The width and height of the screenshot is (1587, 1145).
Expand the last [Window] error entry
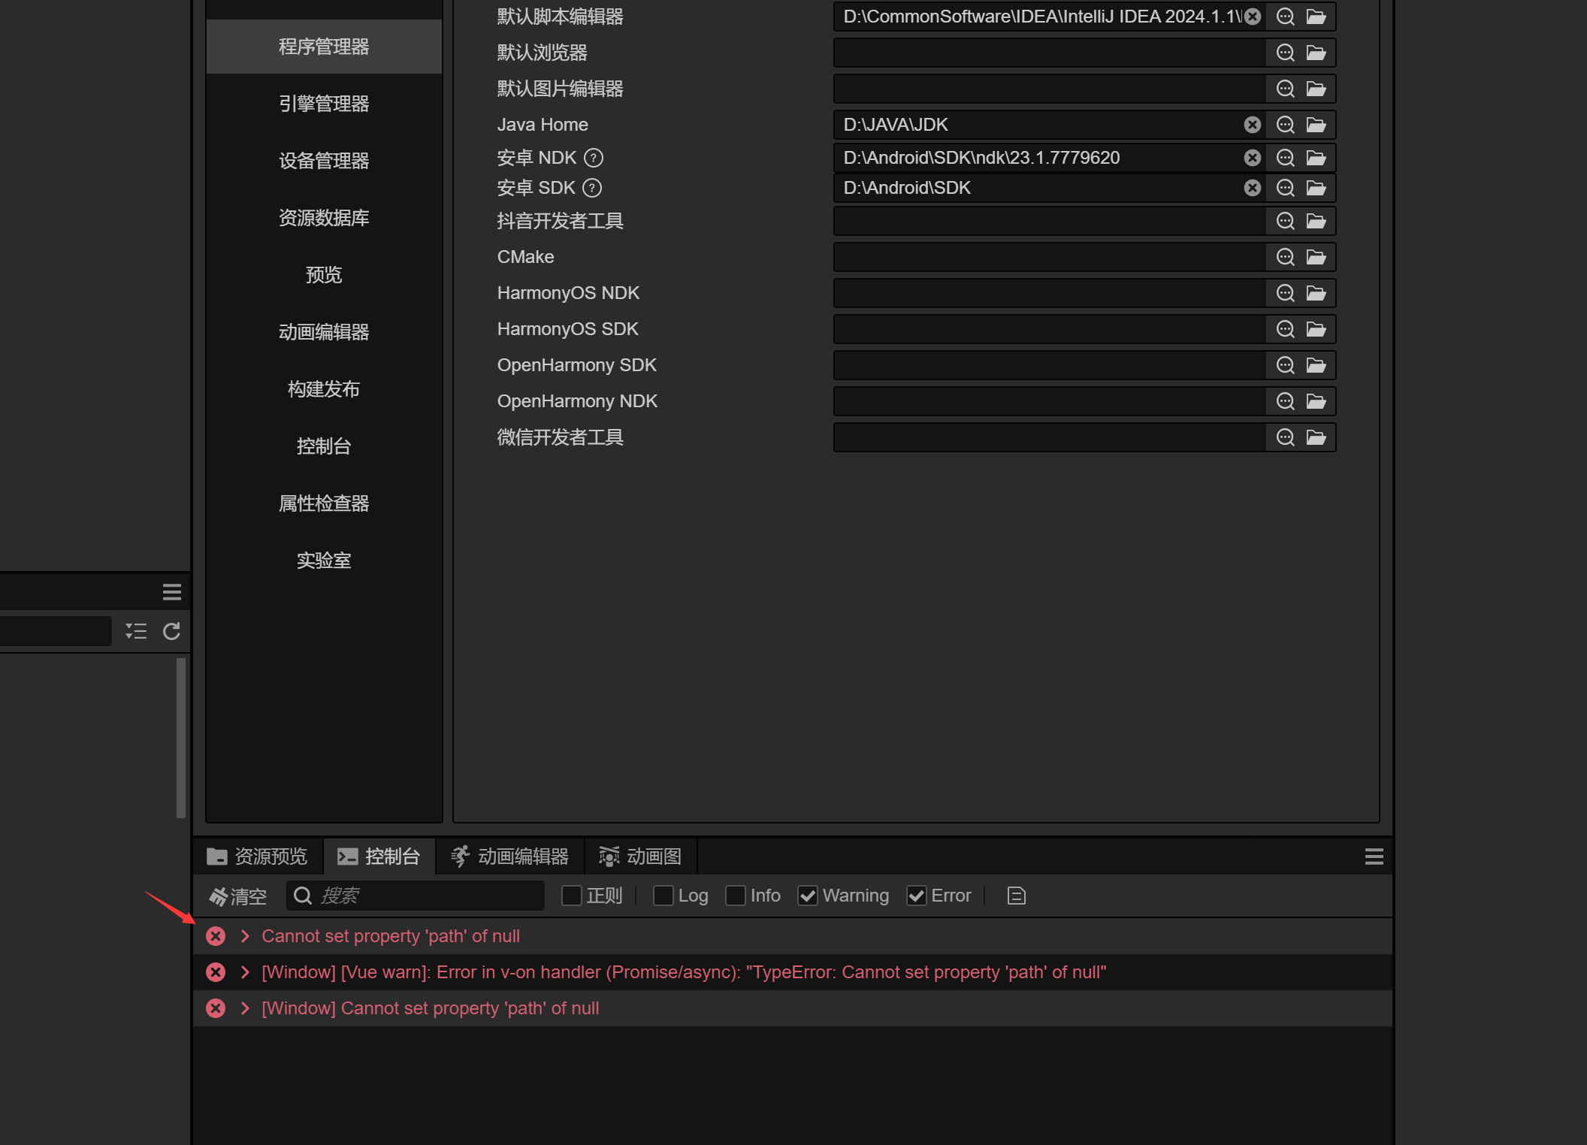[245, 1008]
